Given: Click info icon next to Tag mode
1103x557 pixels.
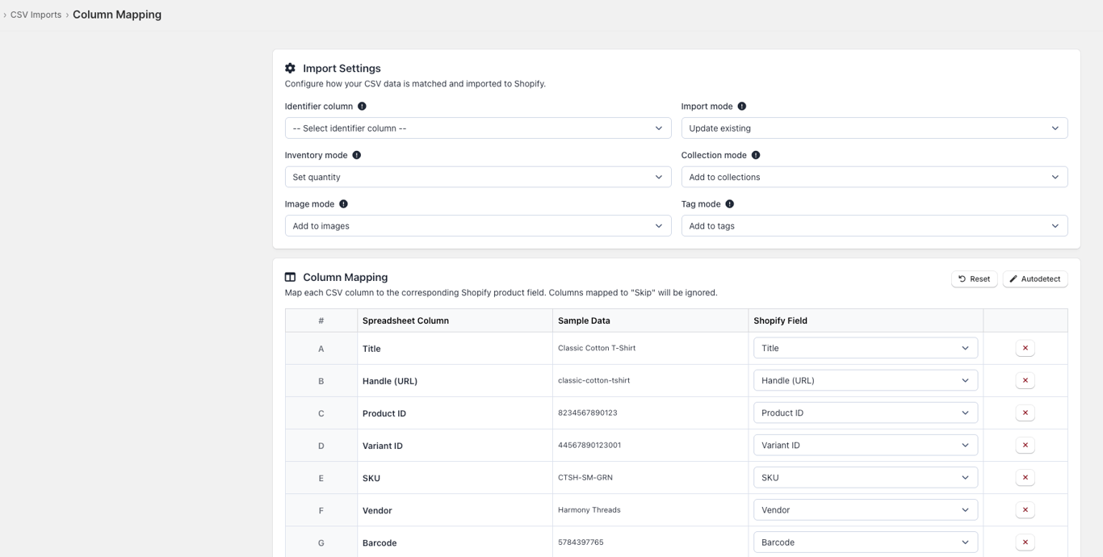Looking at the screenshot, I should (729, 204).
